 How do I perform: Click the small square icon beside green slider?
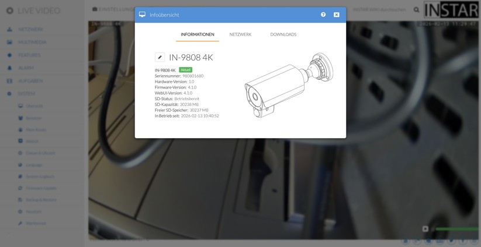[425, 229]
